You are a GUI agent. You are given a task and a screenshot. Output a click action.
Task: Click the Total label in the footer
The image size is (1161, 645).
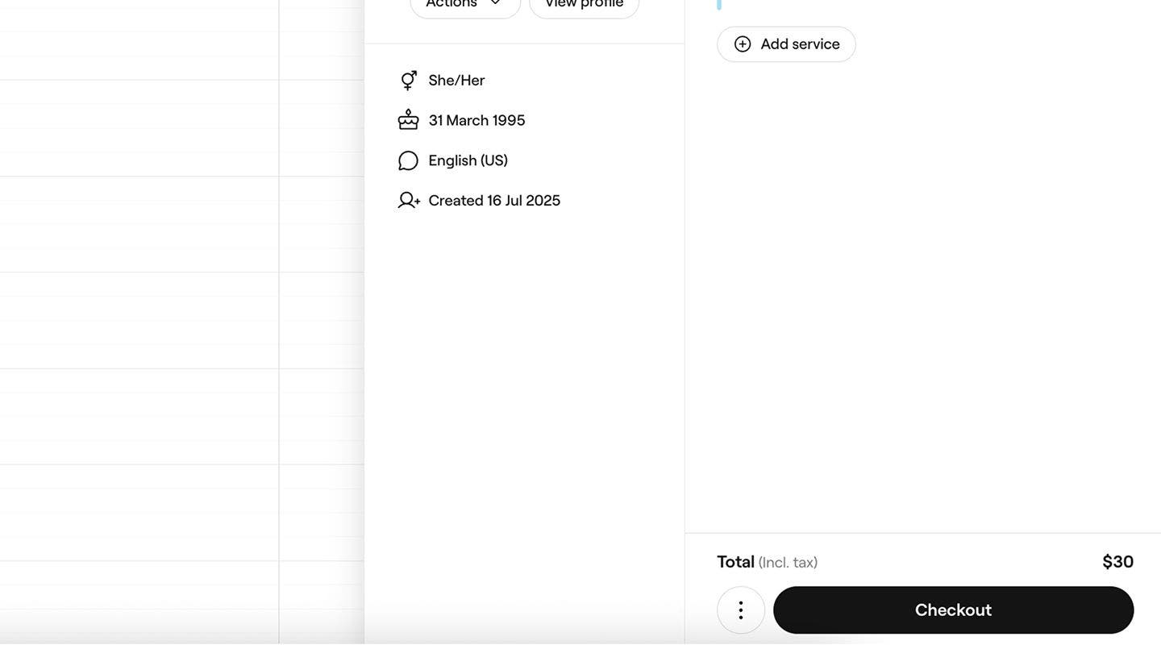click(735, 562)
